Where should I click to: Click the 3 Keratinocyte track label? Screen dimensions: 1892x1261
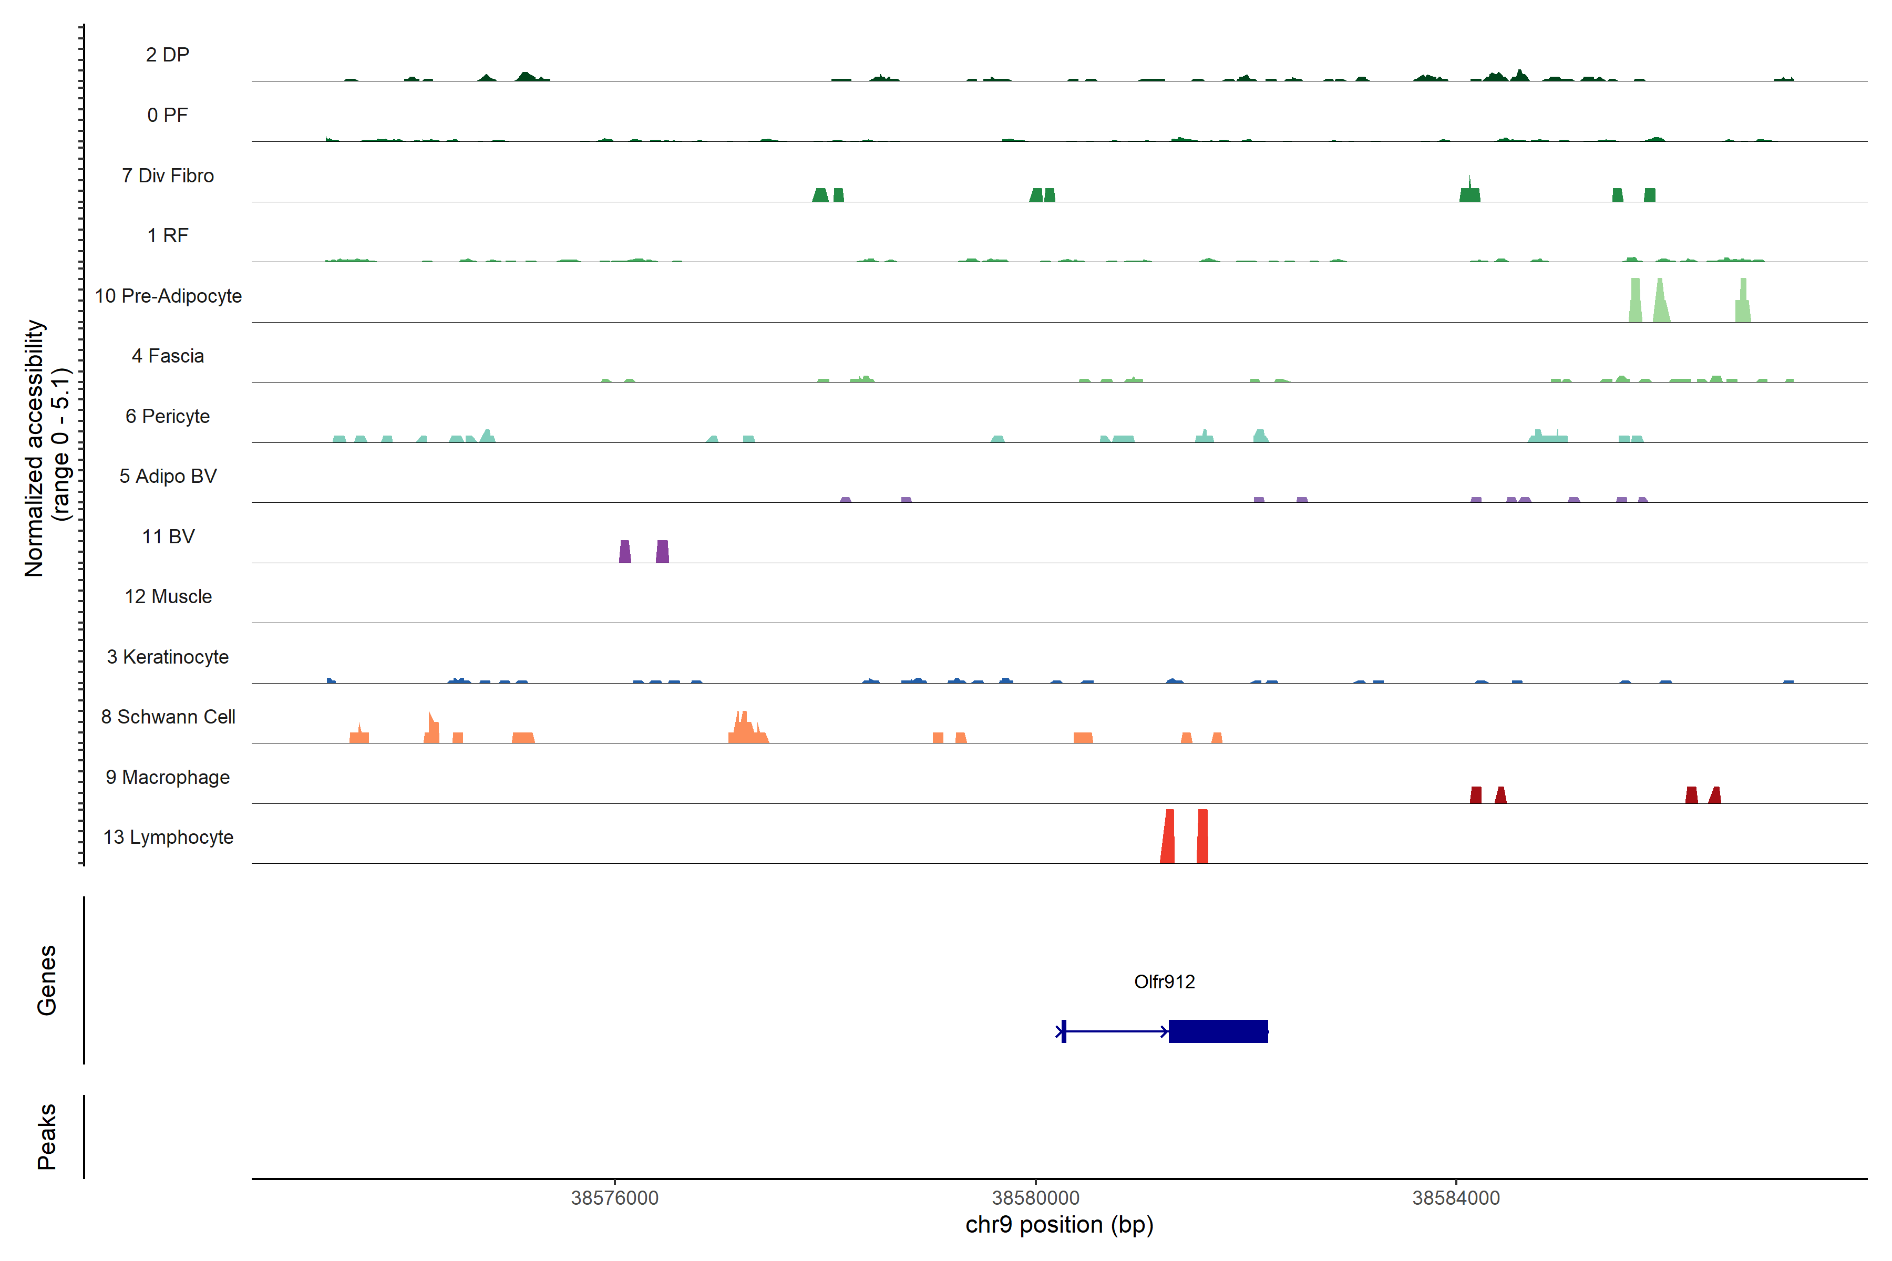pyautogui.click(x=168, y=657)
